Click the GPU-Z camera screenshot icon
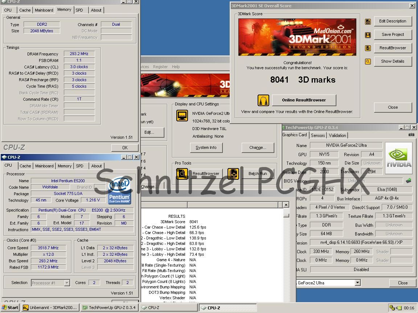This screenshot has height=313, width=418. click(x=411, y=135)
